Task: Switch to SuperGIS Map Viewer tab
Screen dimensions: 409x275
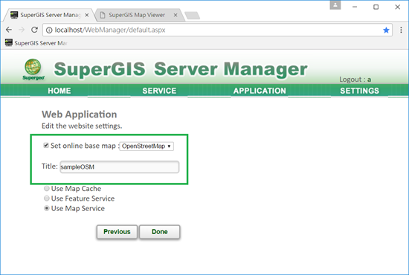Action: (x=137, y=15)
